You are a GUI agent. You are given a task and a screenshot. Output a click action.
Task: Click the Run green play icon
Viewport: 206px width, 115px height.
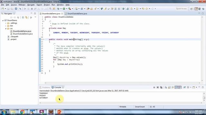click(x=64, y=9)
